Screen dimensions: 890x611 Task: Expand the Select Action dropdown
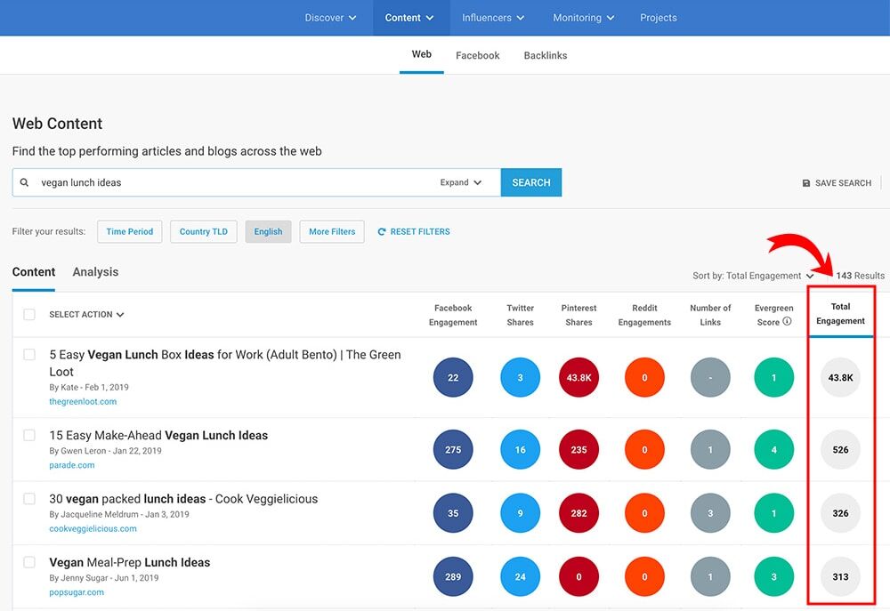coord(86,315)
